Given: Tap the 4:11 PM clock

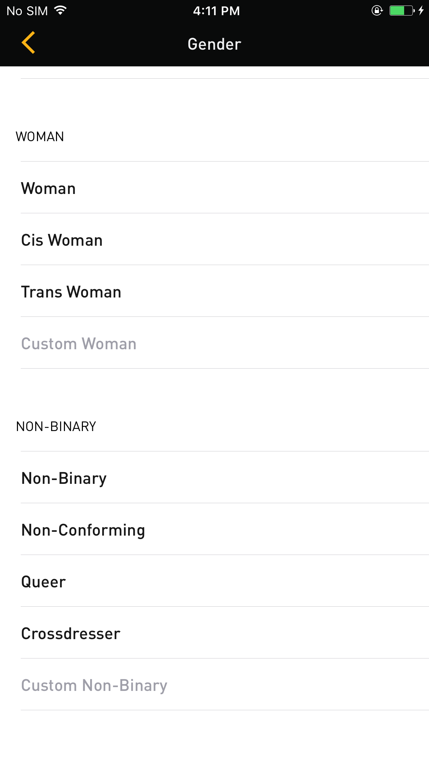Looking at the screenshot, I should click(216, 11).
